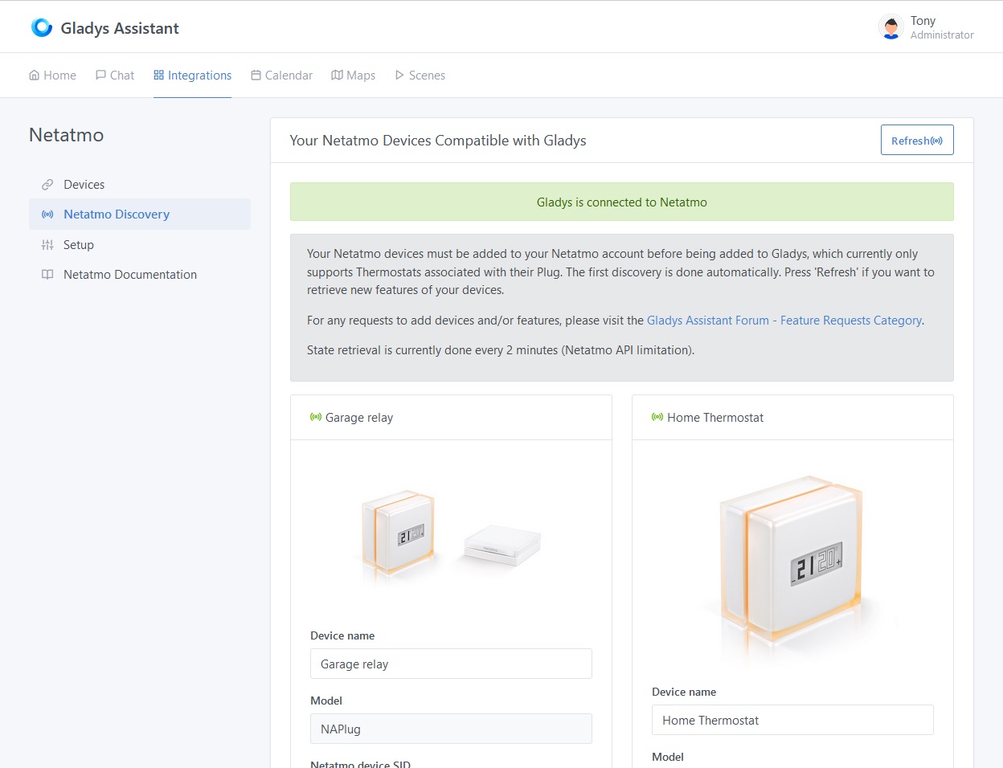Screen dimensions: 1003x768
Task: Open Tony's administrator profile avatar
Action: point(890,27)
